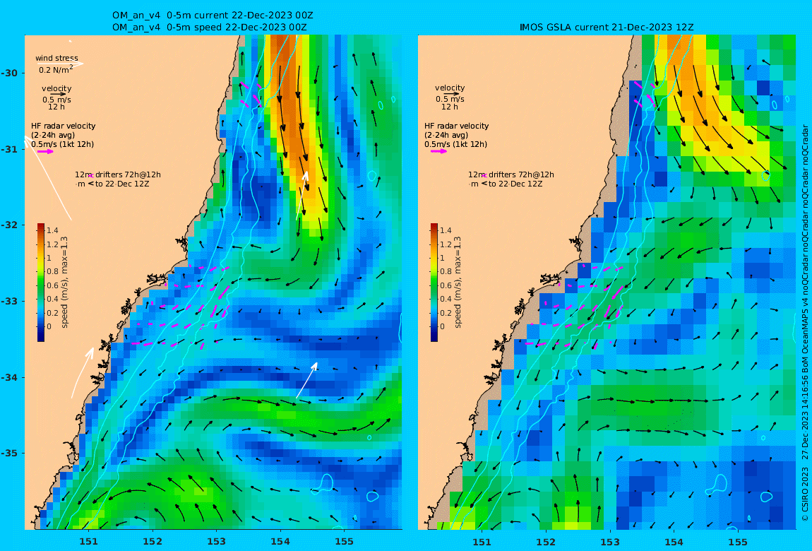This screenshot has height=551, width=812.
Task: Click the speed color bar on the IMOS GSLA map
Action: [434, 283]
